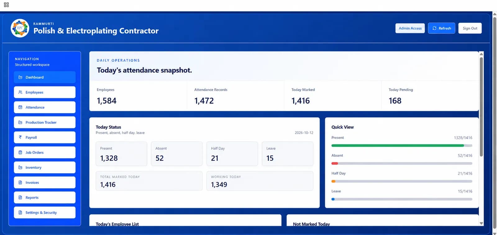Click the RPC company logo
The width and height of the screenshot is (497, 235).
click(x=20, y=28)
